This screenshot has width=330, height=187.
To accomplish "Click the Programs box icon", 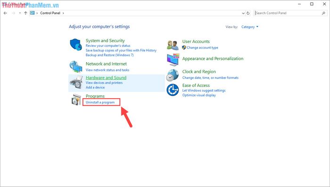I will click(76, 100).
